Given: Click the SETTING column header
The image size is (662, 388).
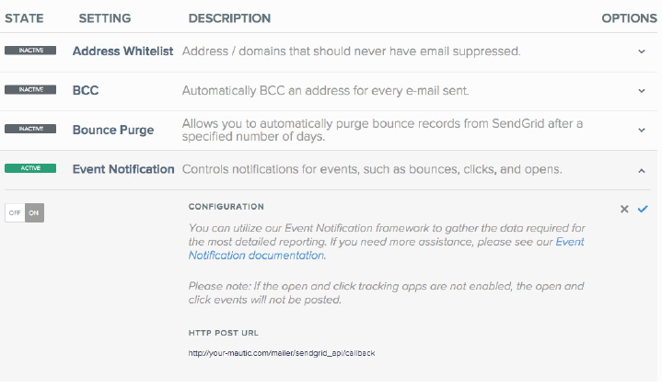Looking at the screenshot, I should [x=105, y=18].
